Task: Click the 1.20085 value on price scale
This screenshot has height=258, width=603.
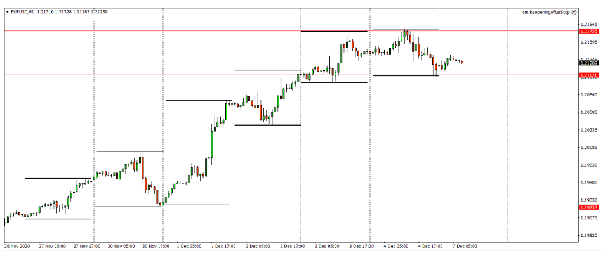Action: click(588, 148)
